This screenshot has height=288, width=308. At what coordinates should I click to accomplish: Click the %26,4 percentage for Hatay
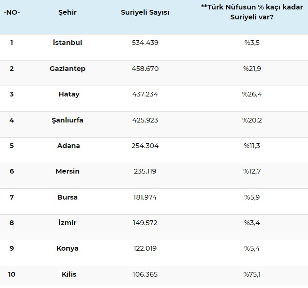coord(252,94)
